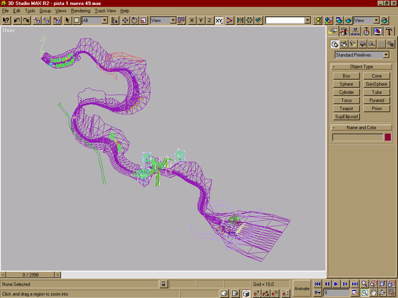This screenshot has width=398, height=298.
Task: Switch to the Display panel tab
Action: coord(377,32)
